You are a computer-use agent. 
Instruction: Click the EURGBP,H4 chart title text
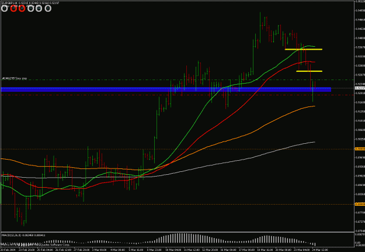click(x=9, y=3)
